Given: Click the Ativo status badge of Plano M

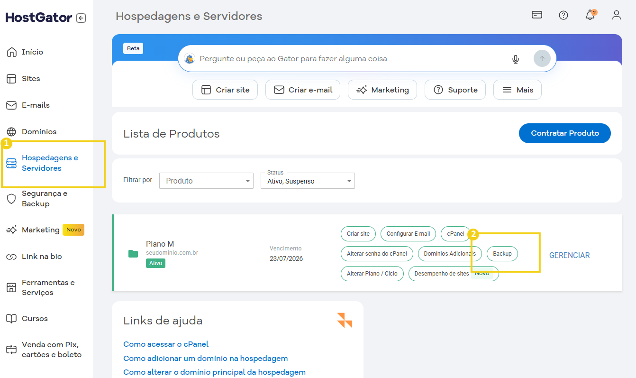Looking at the screenshot, I should point(155,263).
